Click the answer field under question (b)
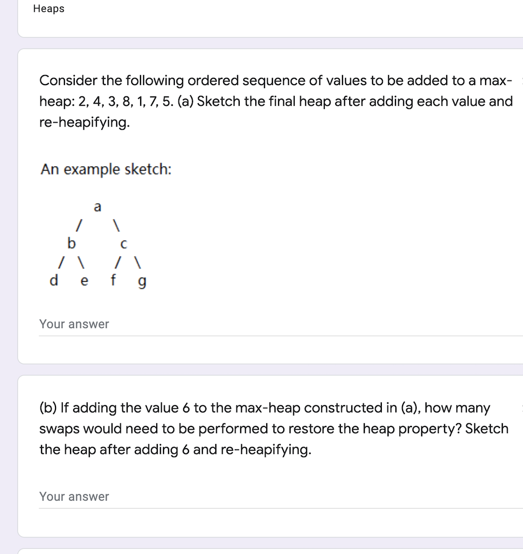 (281, 497)
